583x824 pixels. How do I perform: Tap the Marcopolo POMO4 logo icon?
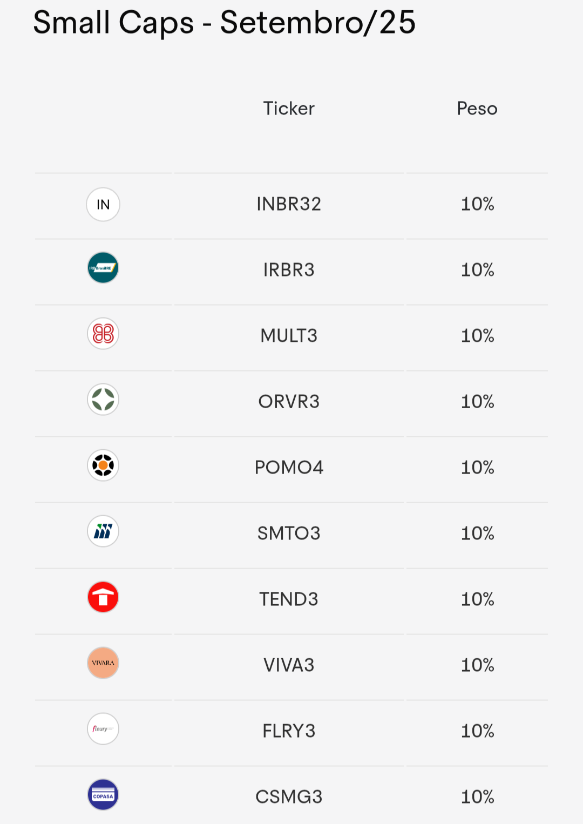(103, 465)
